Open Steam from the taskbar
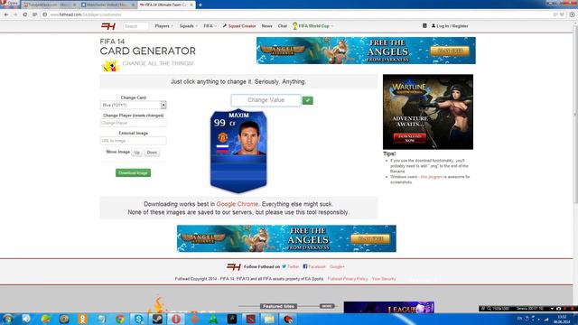Image resolution: width=578 pixels, height=325 pixels. pyautogui.click(x=157, y=319)
